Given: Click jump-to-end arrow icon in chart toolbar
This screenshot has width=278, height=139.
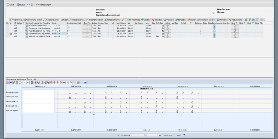Looking at the screenshot, I should point(67,83).
